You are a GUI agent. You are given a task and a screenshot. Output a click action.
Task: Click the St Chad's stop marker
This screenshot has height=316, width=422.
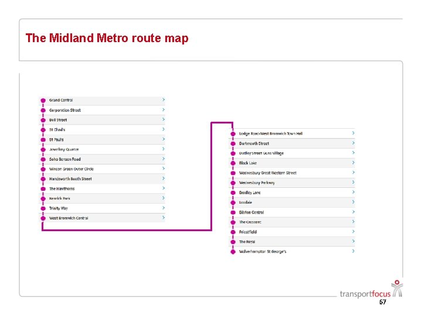point(43,130)
